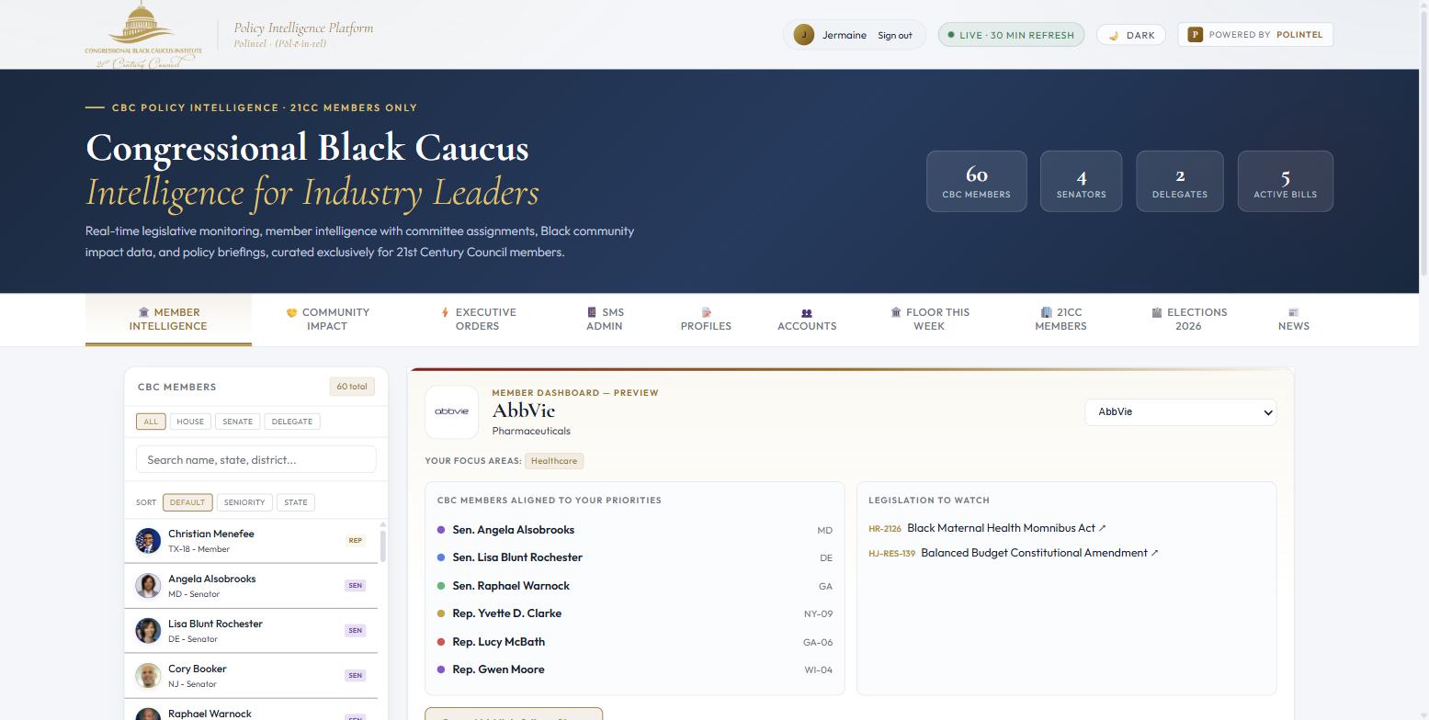Screen dimensions: 1429x720
Task: Select the ALL member filter
Action: click(x=151, y=422)
